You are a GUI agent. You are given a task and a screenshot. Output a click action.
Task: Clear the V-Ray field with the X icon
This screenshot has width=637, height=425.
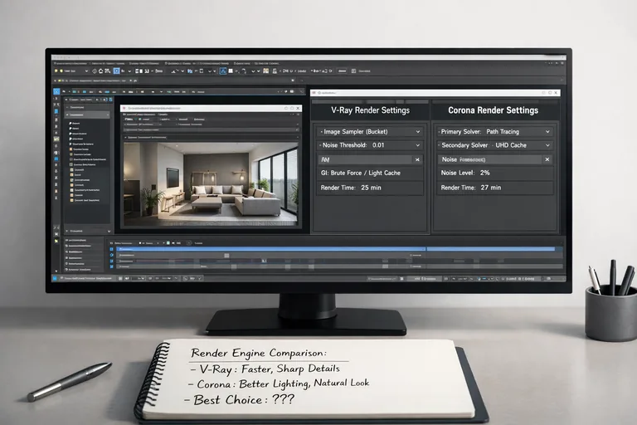coord(416,159)
